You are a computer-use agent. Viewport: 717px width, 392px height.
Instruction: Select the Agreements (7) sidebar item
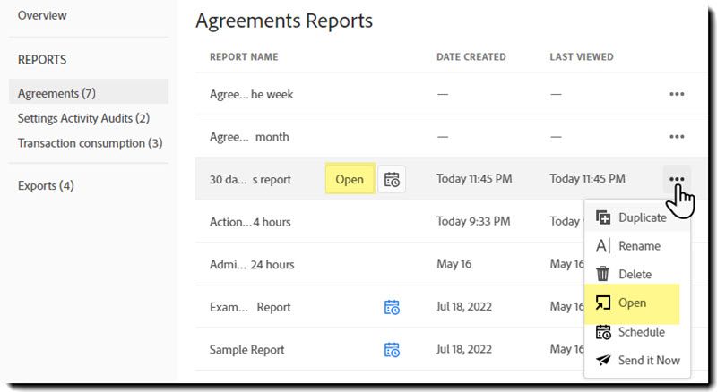[56, 93]
